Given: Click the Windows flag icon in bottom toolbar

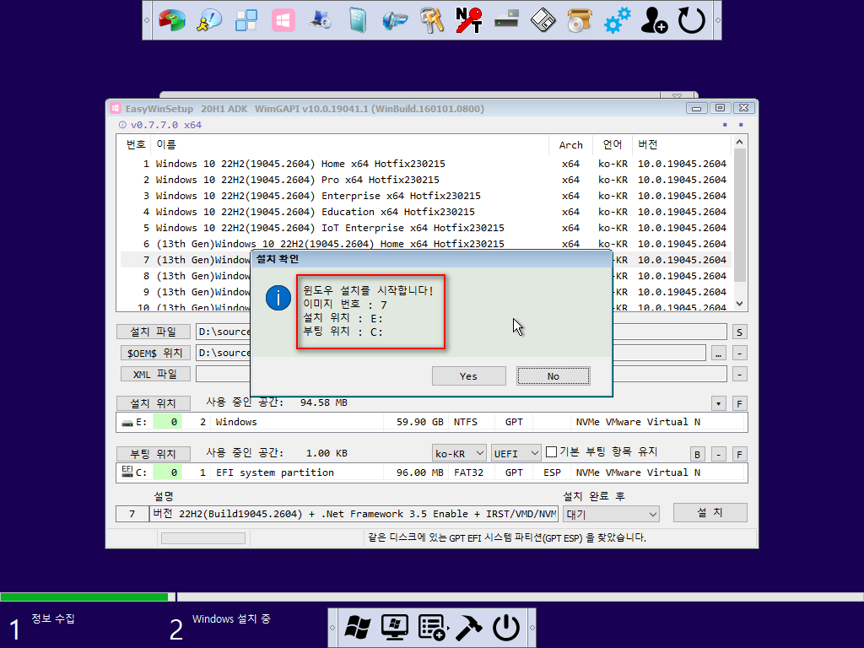Looking at the screenshot, I should (358, 627).
